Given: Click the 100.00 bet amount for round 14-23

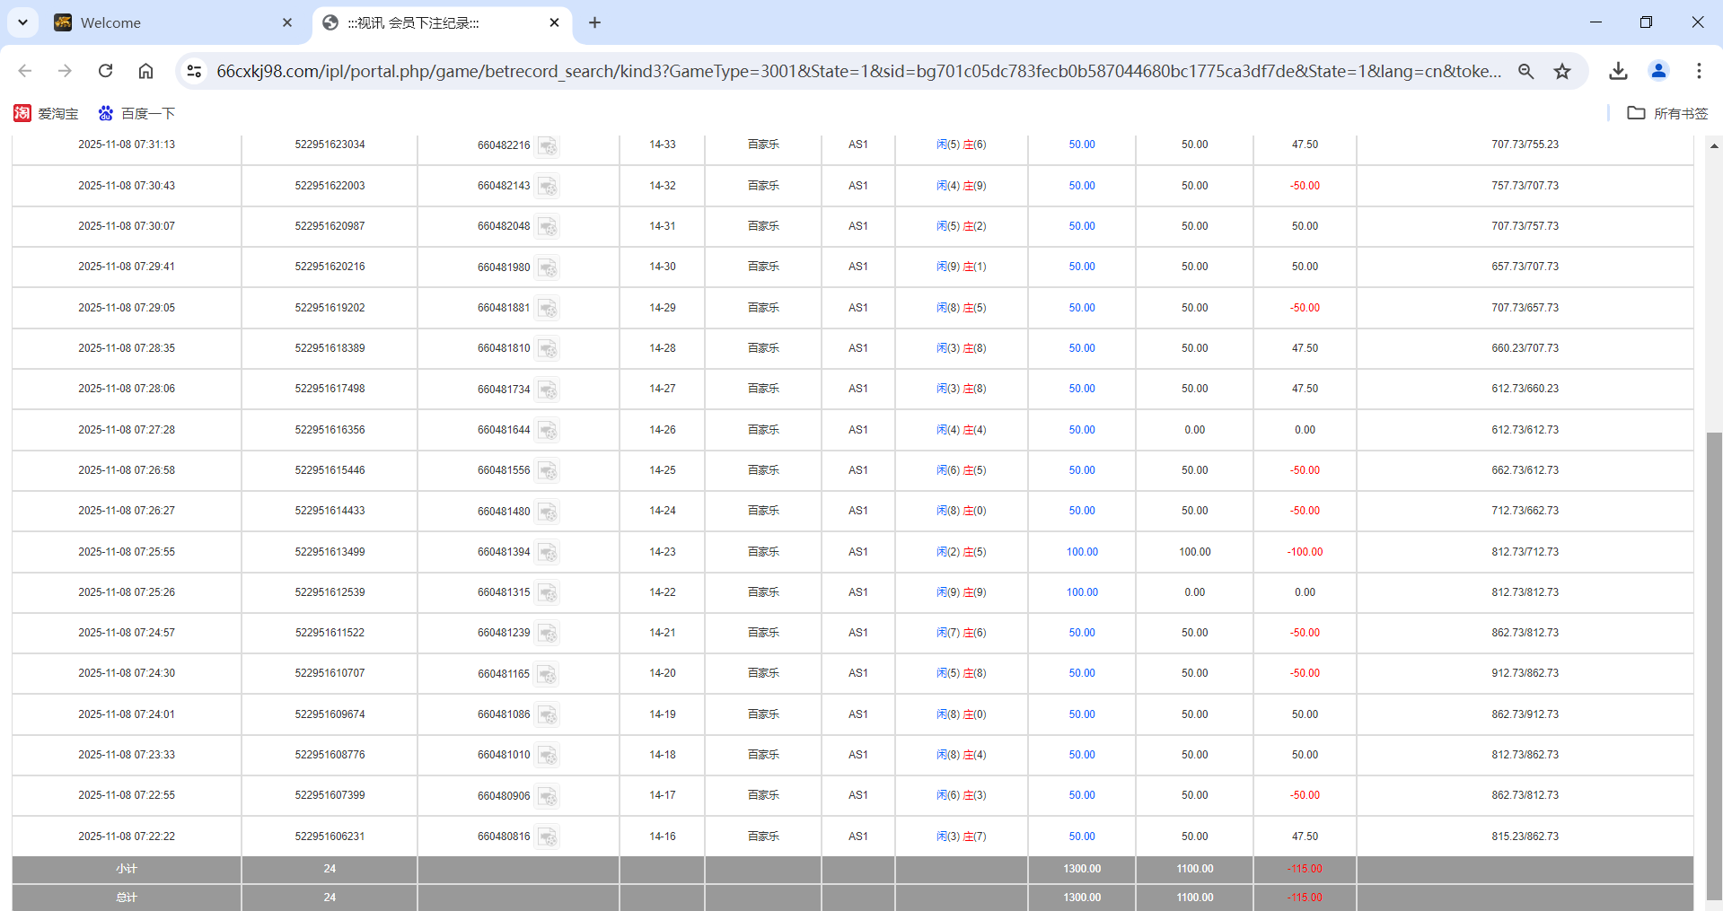Looking at the screenshot, I should coord(1082,552).
